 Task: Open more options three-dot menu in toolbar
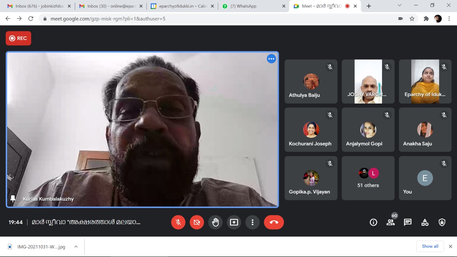pyautogui.click(x=252, y=222)
